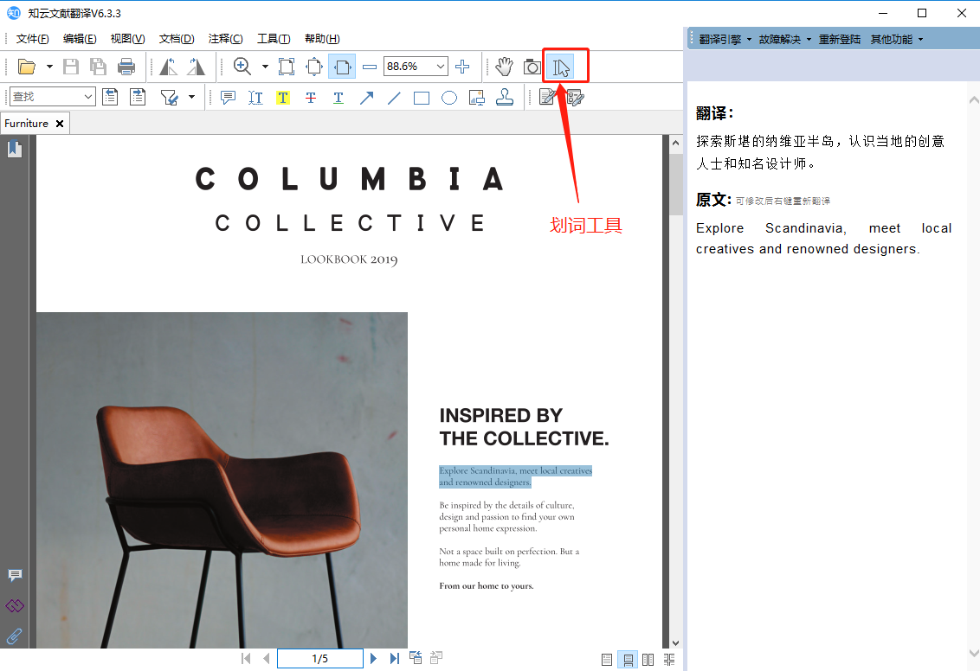980x671 pixels.
Task: Select the yellow Highlight text tool
Action: 283,98
